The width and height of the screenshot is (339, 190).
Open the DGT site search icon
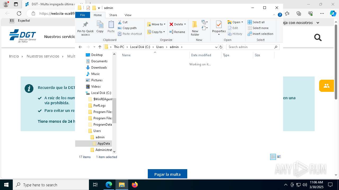318,38
